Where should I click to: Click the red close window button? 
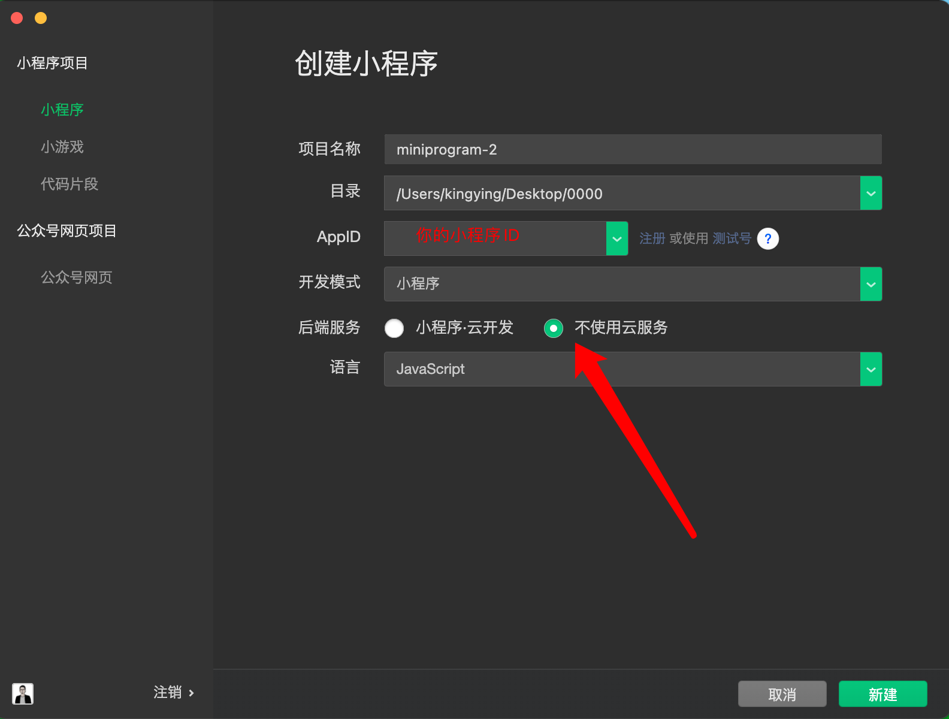(x=17, y=18)
